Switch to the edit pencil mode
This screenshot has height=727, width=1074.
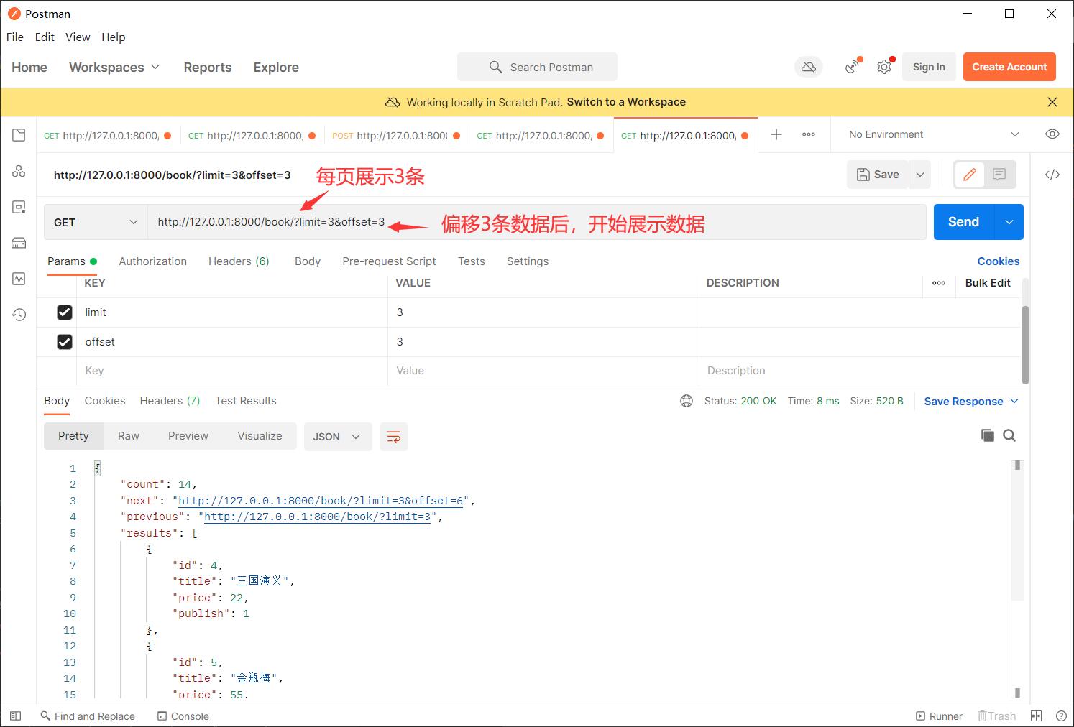click(969, 175)
